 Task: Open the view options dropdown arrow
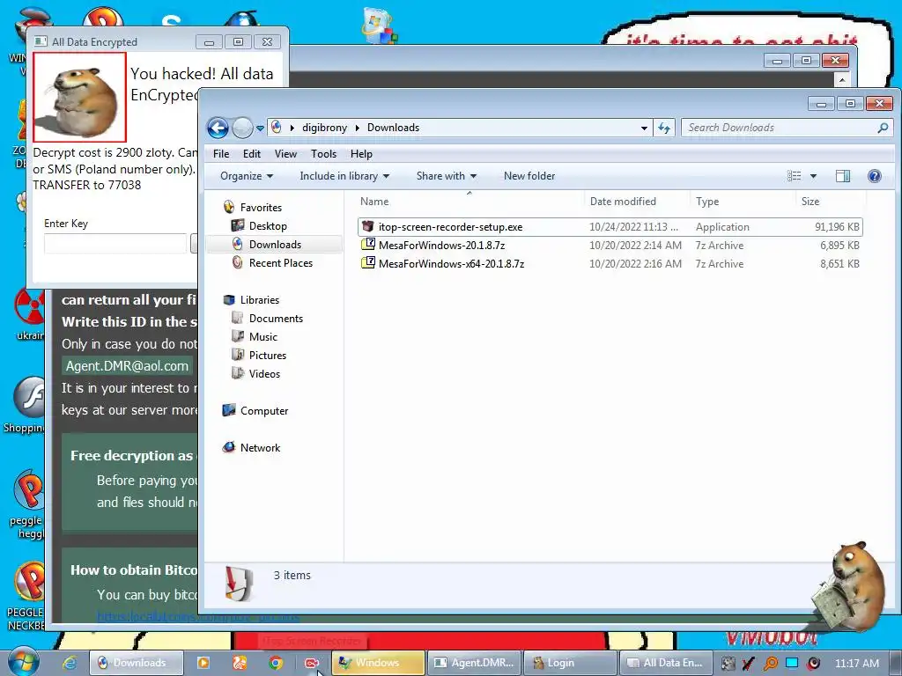point(813,176)
